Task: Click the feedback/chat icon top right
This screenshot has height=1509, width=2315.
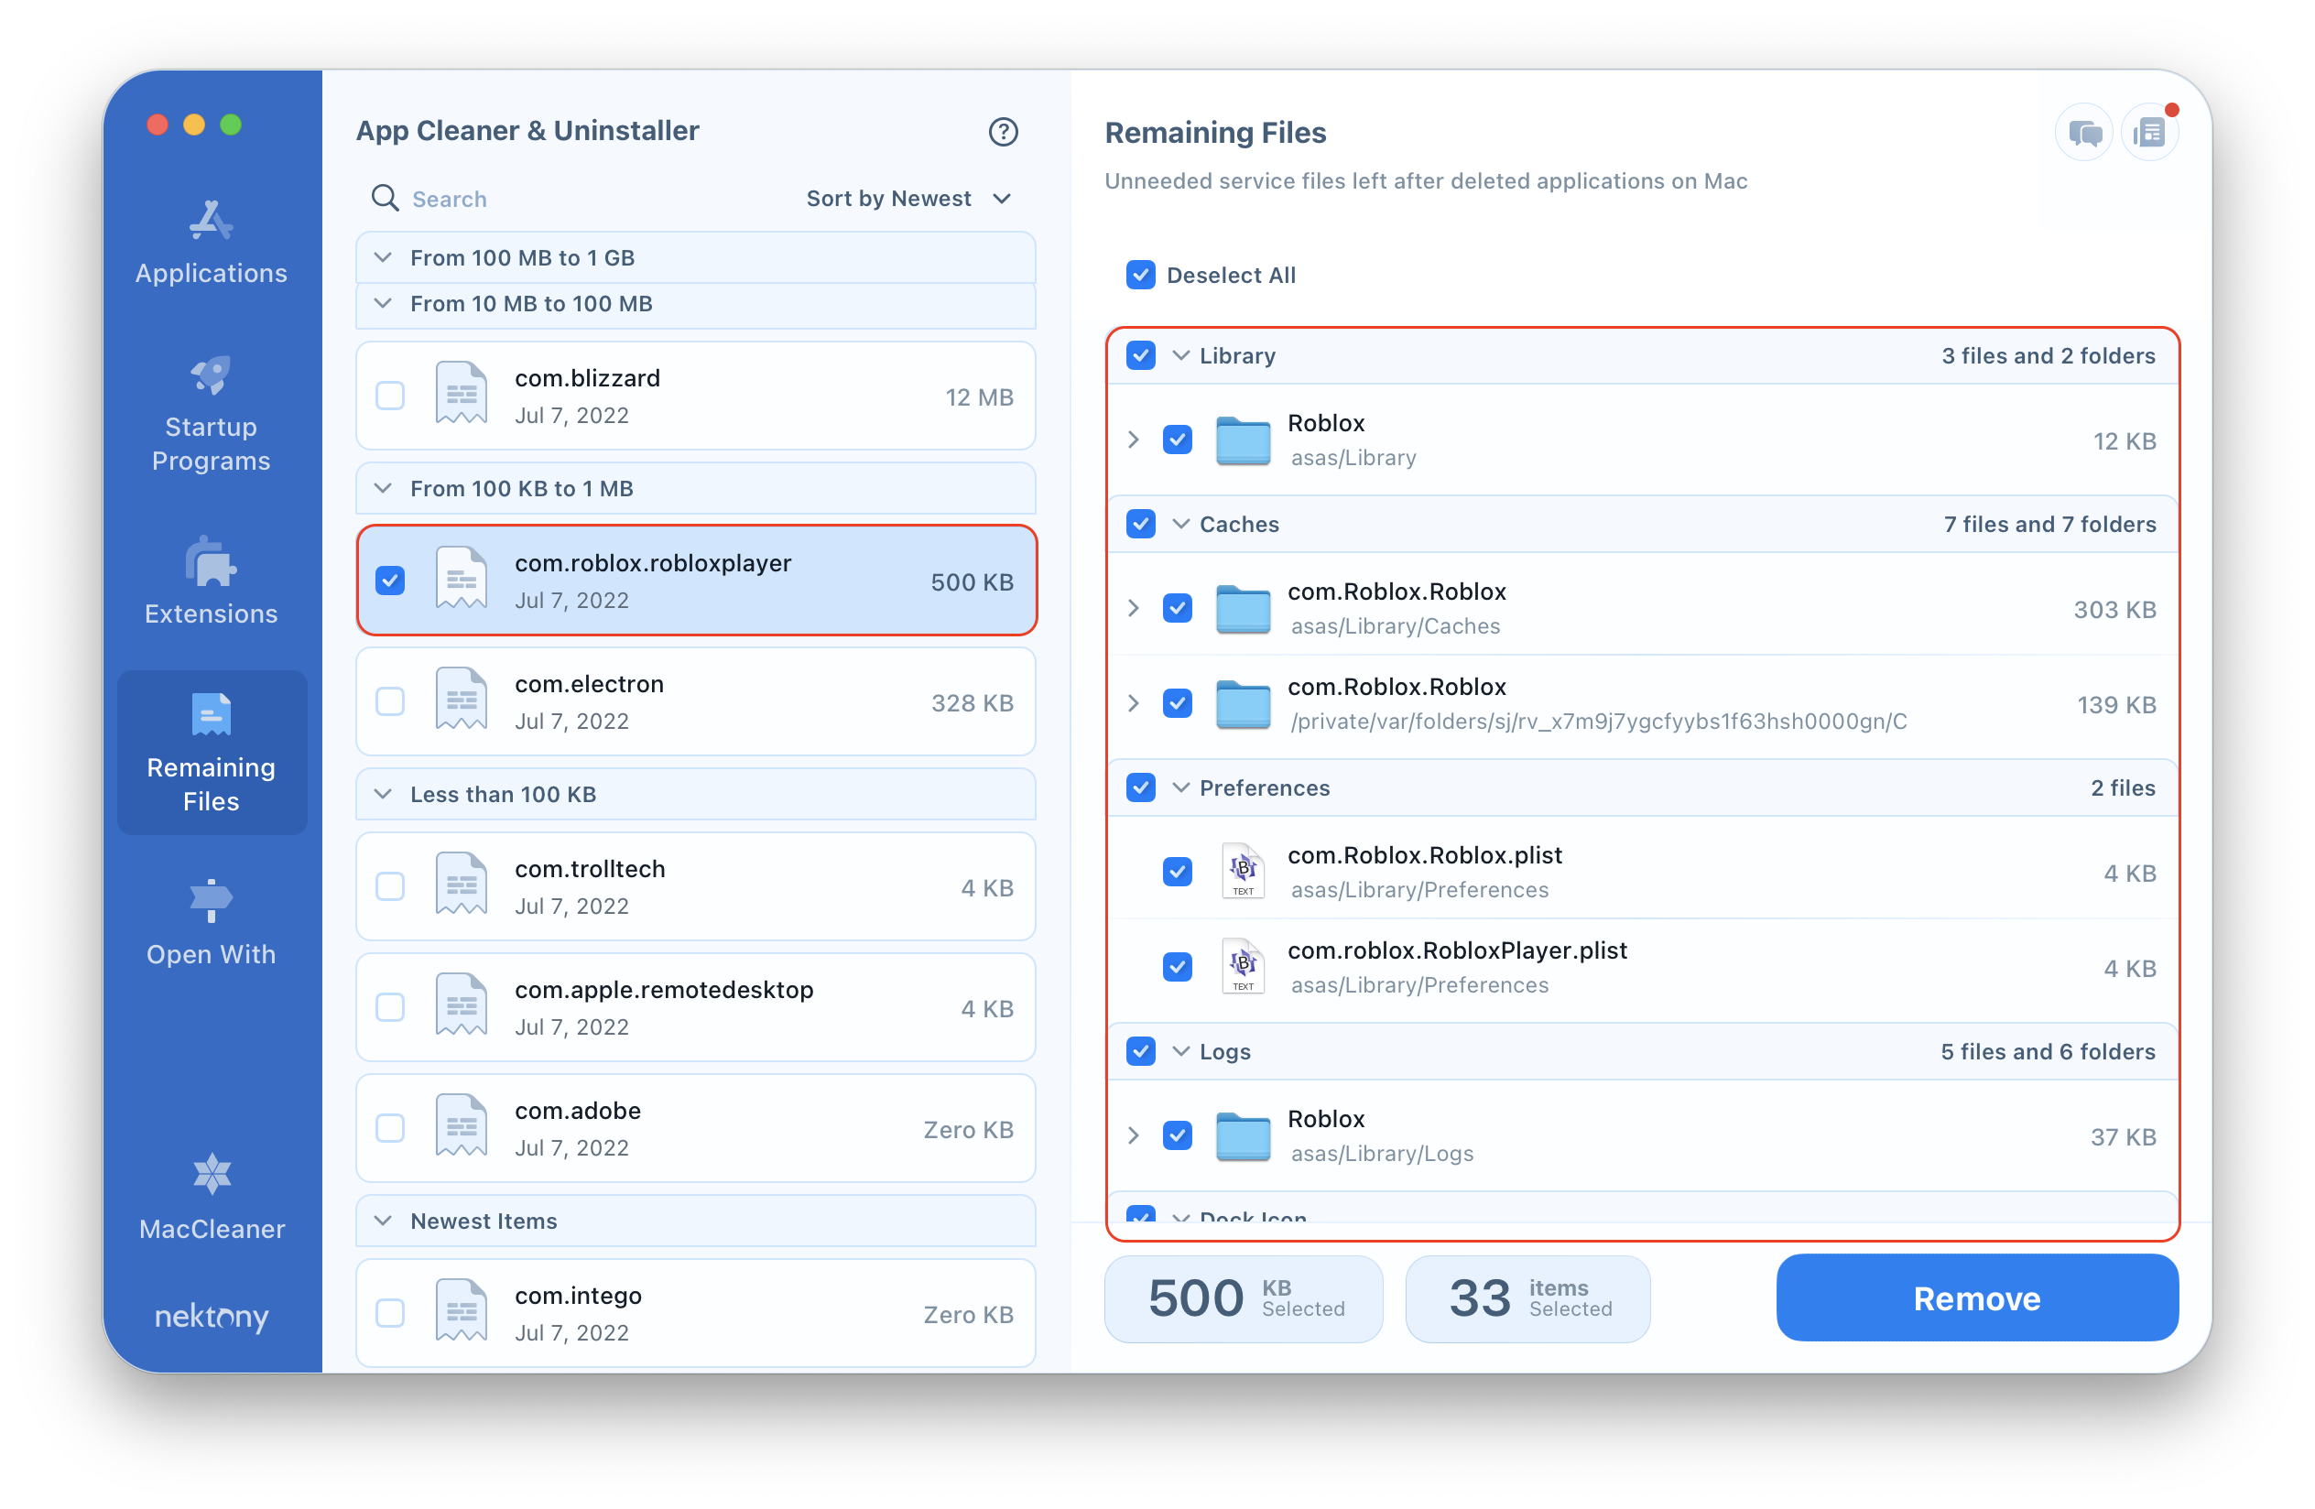Action: [x=2079, y=128]
